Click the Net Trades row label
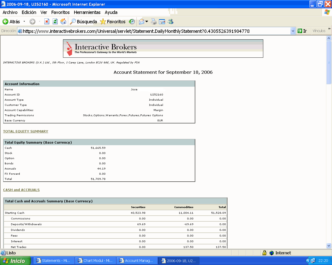332x265 pixels. pos(19,247)
